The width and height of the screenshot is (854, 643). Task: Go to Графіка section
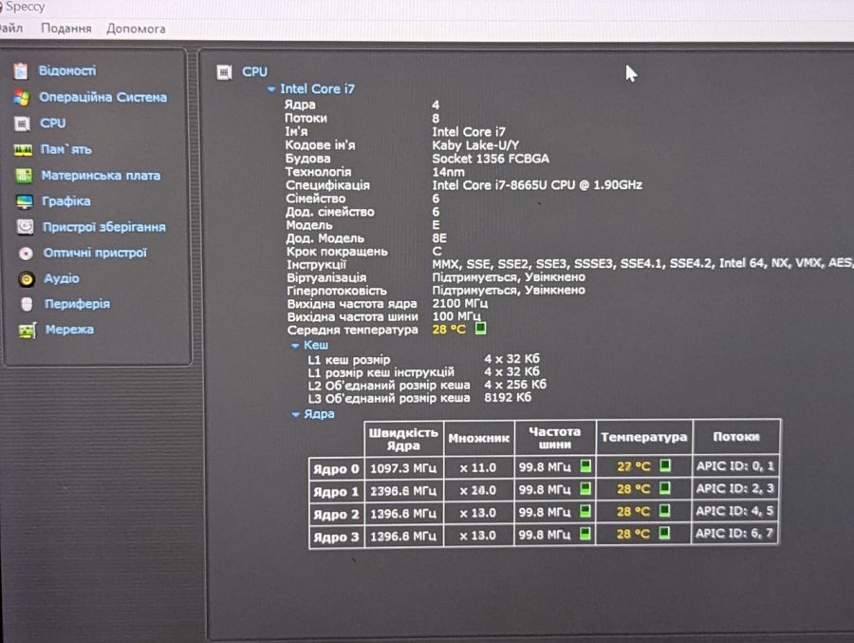(66, 201)
